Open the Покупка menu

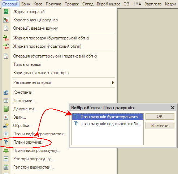(53, 4)
